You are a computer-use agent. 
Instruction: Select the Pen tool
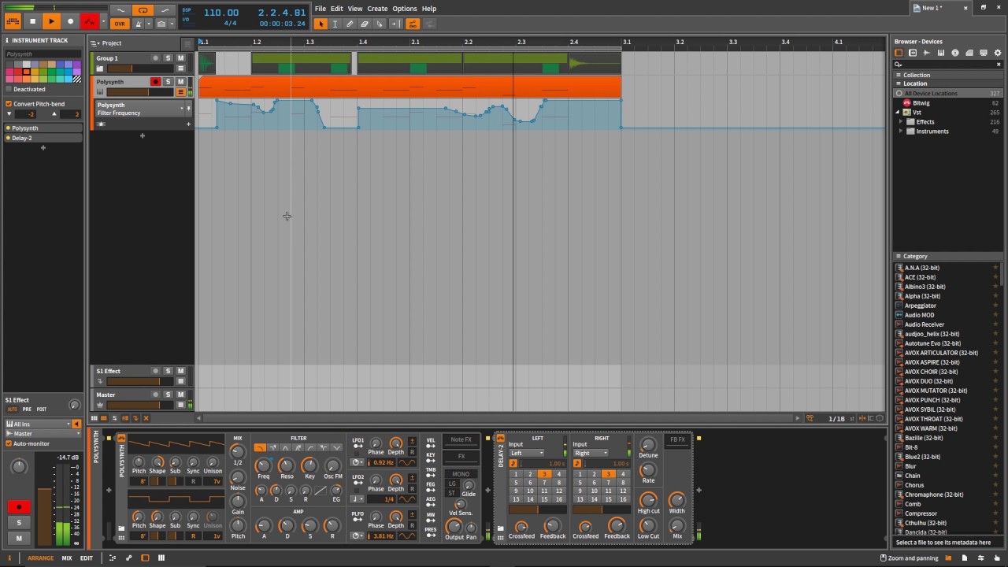coord(350,24)
